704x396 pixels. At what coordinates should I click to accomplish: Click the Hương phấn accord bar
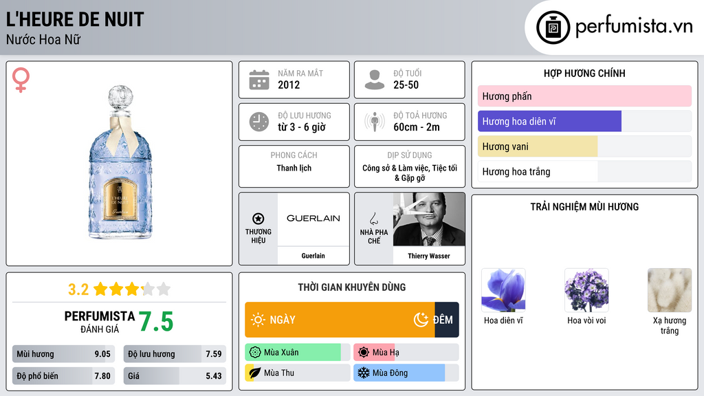point(584,96)
